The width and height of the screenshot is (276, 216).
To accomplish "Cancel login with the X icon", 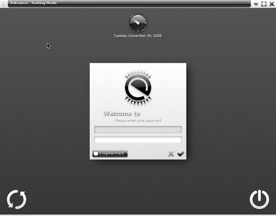I will tap(171, 154).
